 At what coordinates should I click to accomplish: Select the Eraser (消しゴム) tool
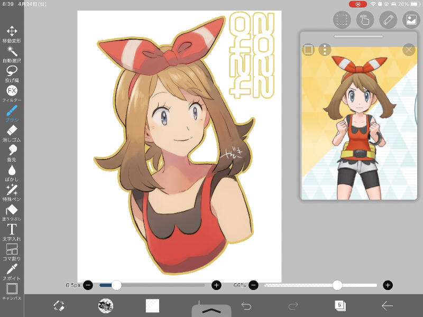pos(12,134)
